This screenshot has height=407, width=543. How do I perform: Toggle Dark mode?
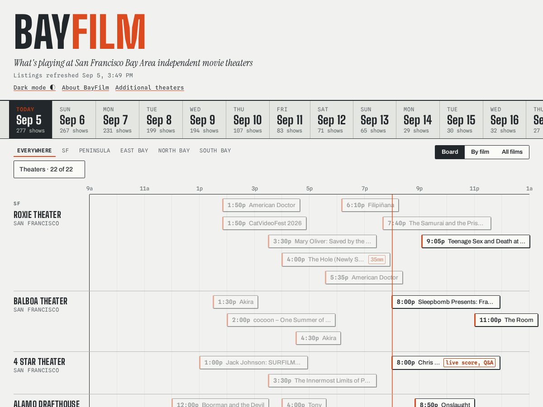(34, 88)
